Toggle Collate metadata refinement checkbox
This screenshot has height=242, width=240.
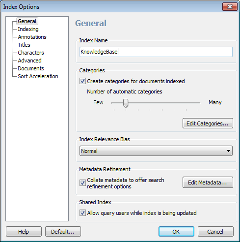pyautogui.click(x=82, y=183)
